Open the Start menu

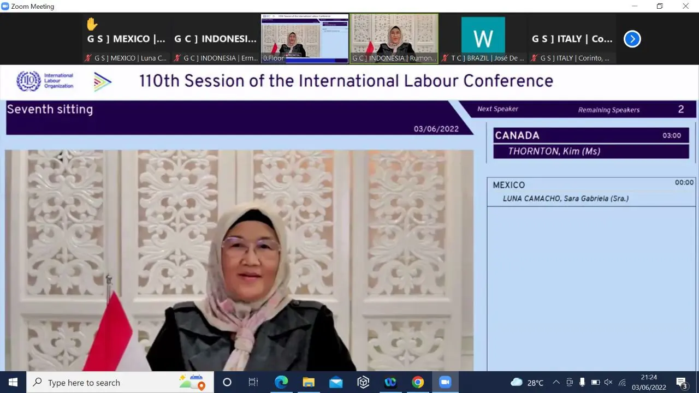point(13,383)
